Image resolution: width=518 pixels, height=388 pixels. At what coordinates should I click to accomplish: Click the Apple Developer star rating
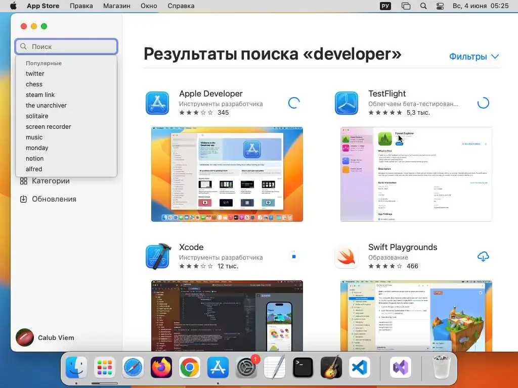click(196, 113)
